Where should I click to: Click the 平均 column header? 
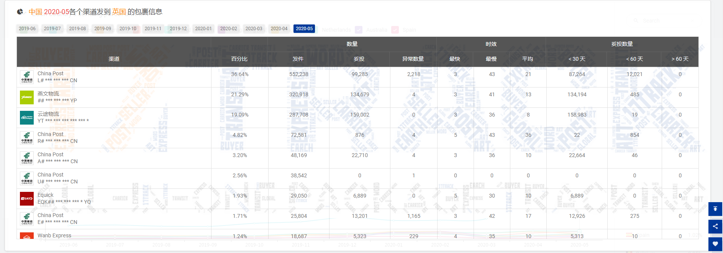[528, 59]
